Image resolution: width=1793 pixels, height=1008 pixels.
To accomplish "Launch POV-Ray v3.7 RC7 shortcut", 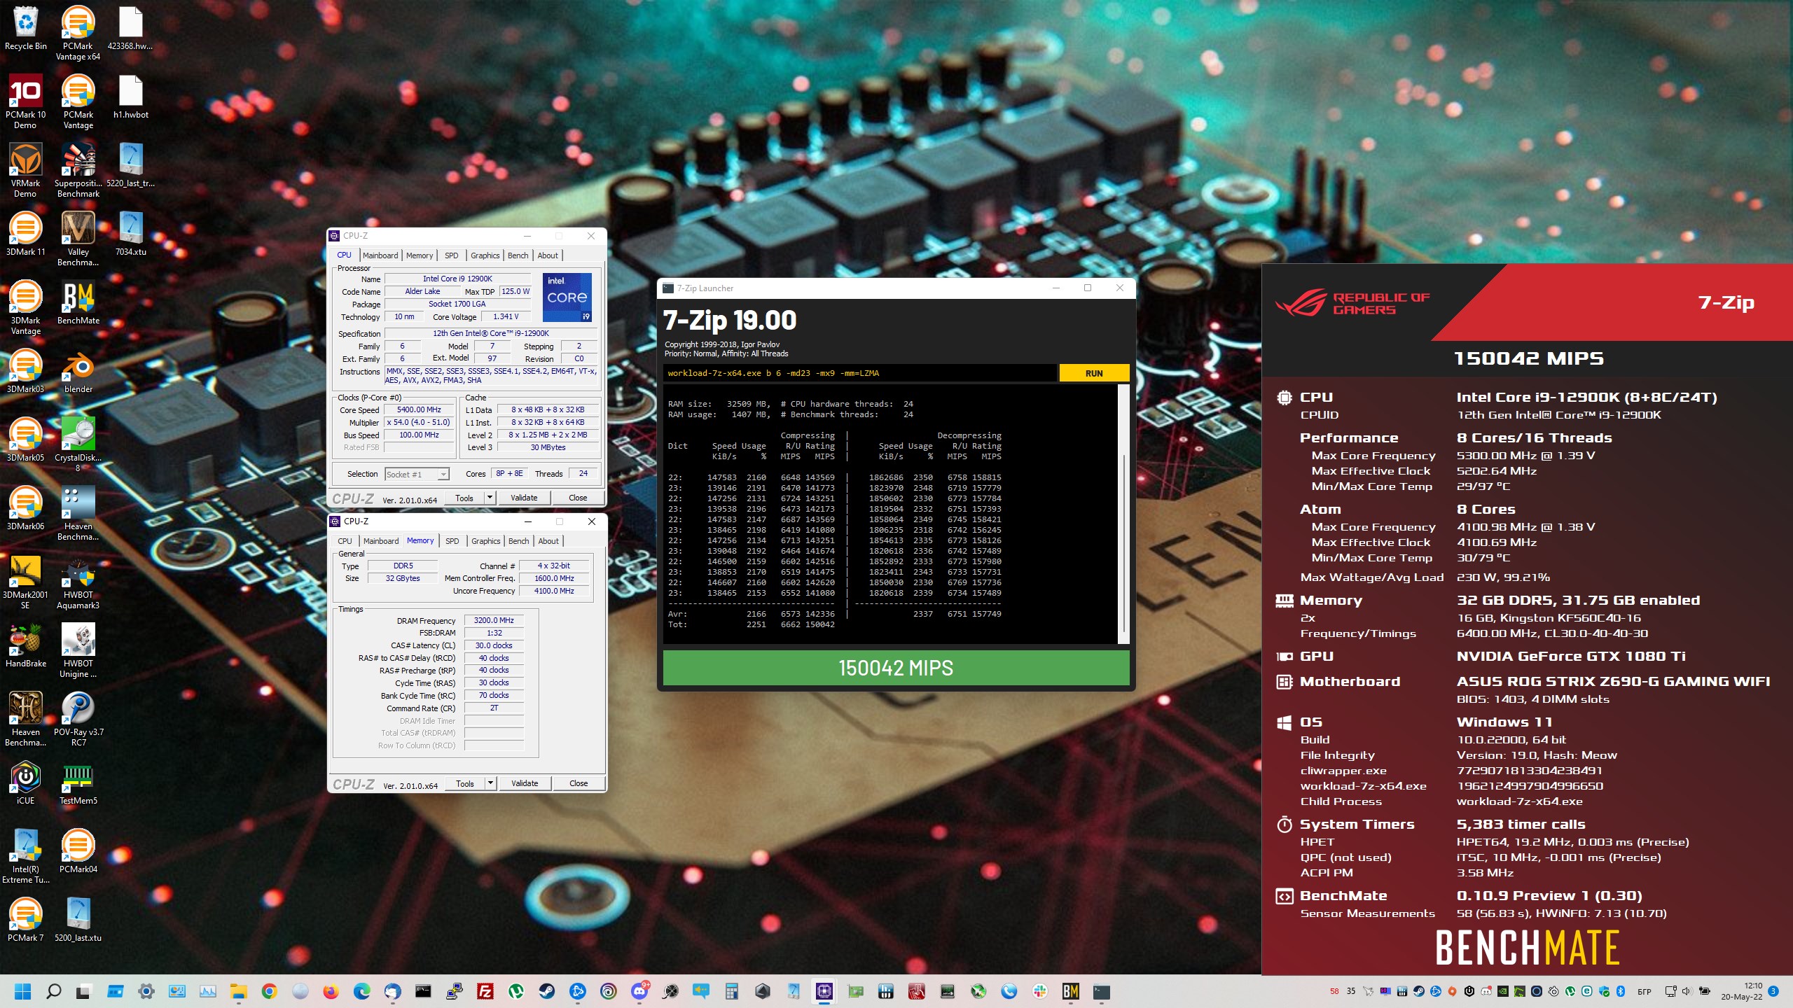I will [x=78, y=719].
